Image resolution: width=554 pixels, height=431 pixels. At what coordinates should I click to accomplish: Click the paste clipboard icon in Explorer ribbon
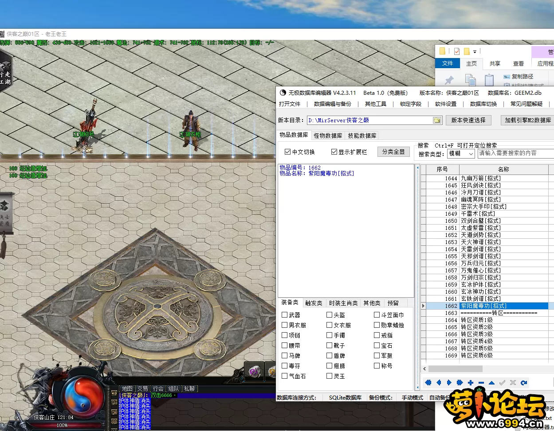pyautogui.click(x=489, y=80)
